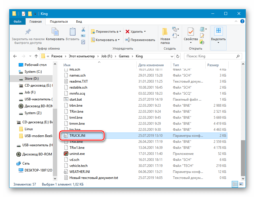Open the ribbon Help question mark
The image size is (255, 197).
pos(242,22)
